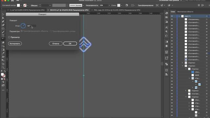Select the Pen tool

coord(3,21)
